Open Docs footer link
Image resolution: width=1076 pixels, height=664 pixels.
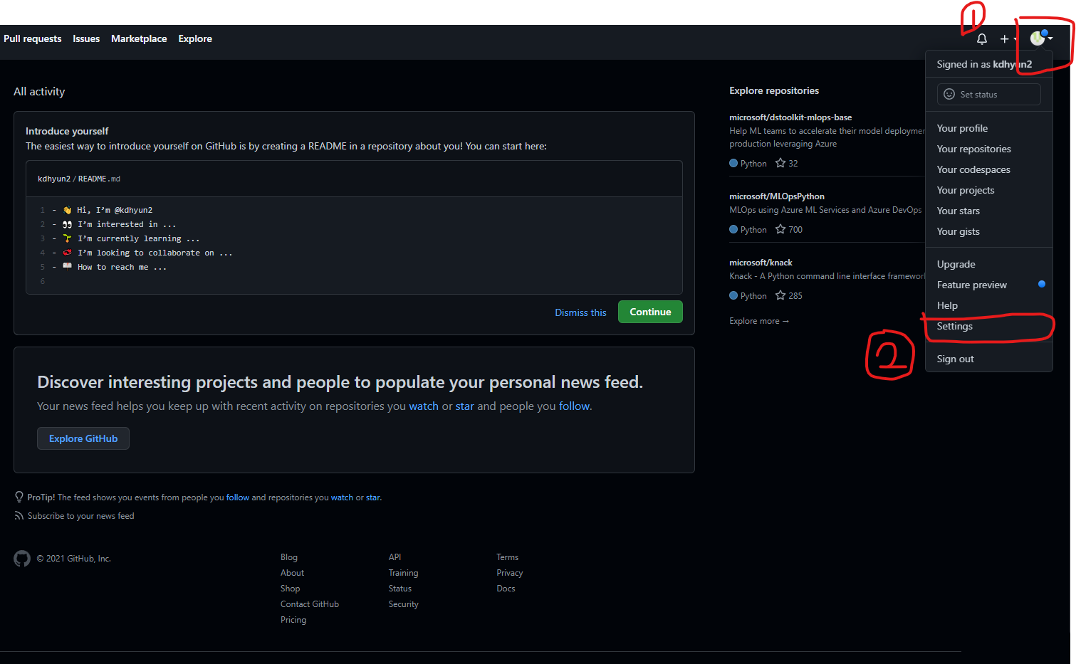[506, 589]
